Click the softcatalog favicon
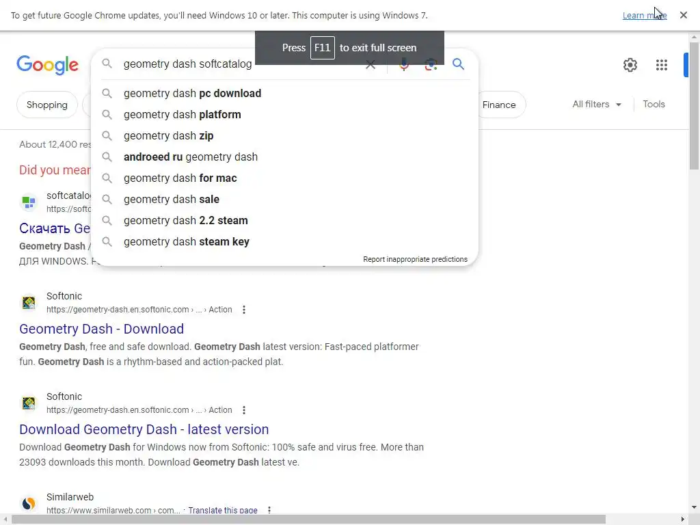Viewport: 700px width, 525px height. click(29, 202)
